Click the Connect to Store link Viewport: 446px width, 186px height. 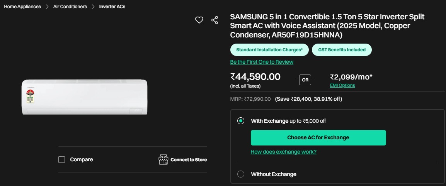[189, 160]
